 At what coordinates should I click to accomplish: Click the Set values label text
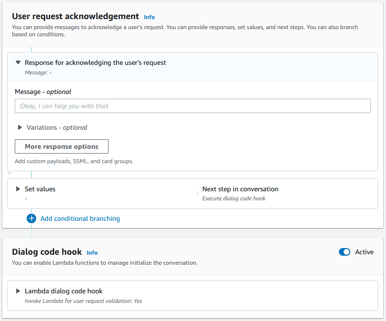tap(40, 189)
